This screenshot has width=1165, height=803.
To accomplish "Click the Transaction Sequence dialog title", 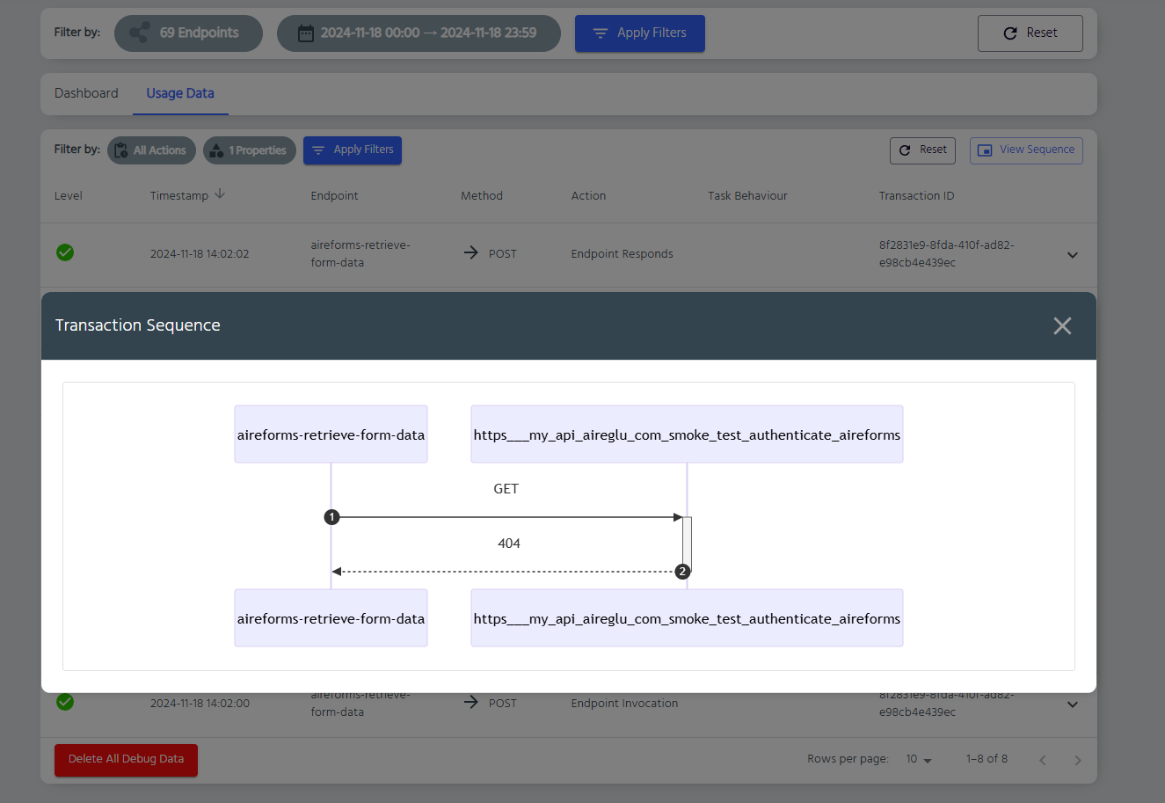I will tap(138, 325).
